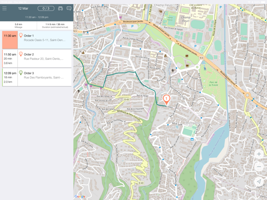Image resolution: width=267 pixels, height=200 pixels.
Task: Open Order 2 row
Action: 37,58
